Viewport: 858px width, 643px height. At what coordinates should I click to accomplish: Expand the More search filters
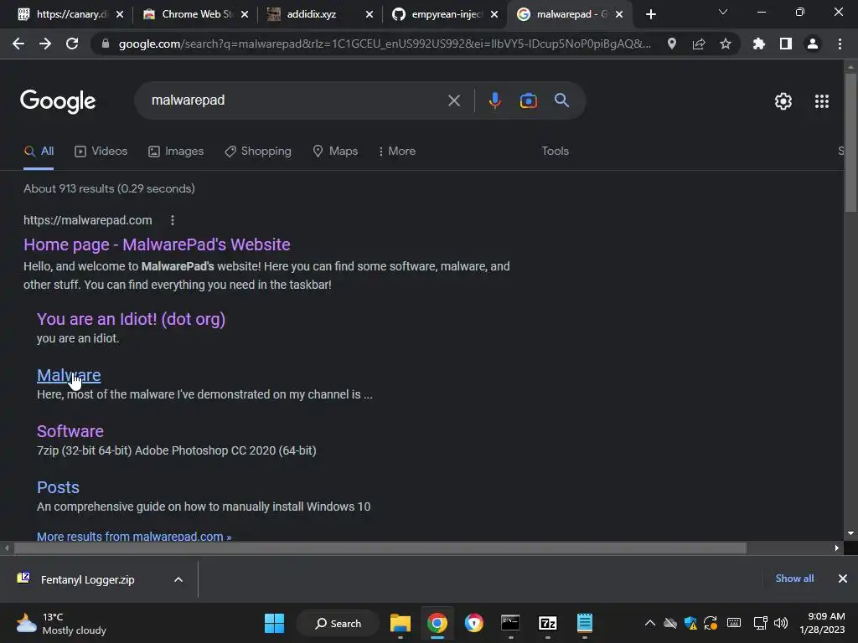396,151
